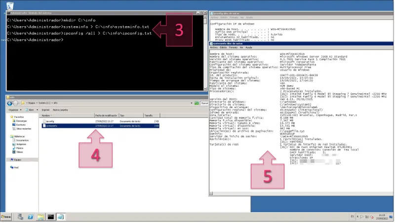Click the Inicio start button
Image resolution: width=395 pixels, height=223 pixels.
(x=6, y=217)
